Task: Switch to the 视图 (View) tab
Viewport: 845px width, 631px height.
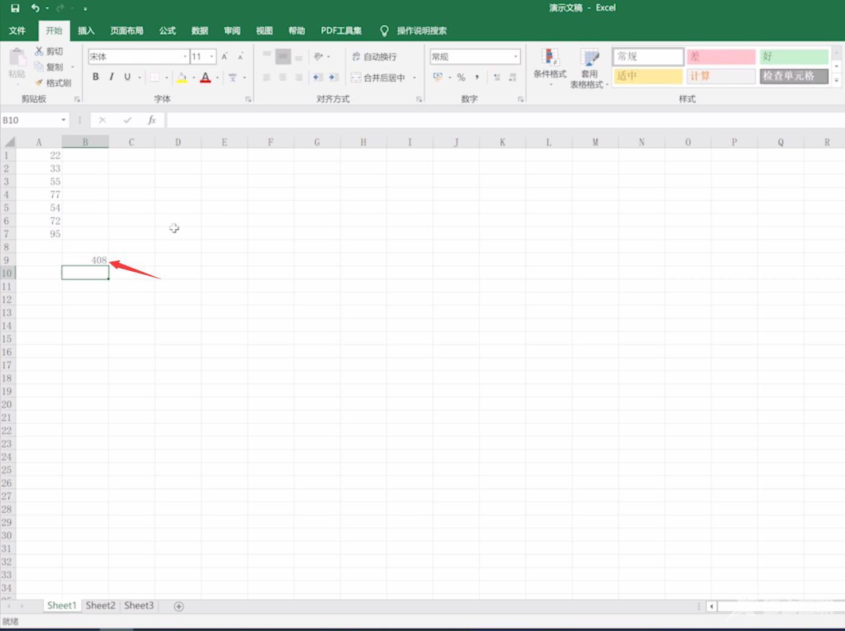Action: tap(264, 30)
